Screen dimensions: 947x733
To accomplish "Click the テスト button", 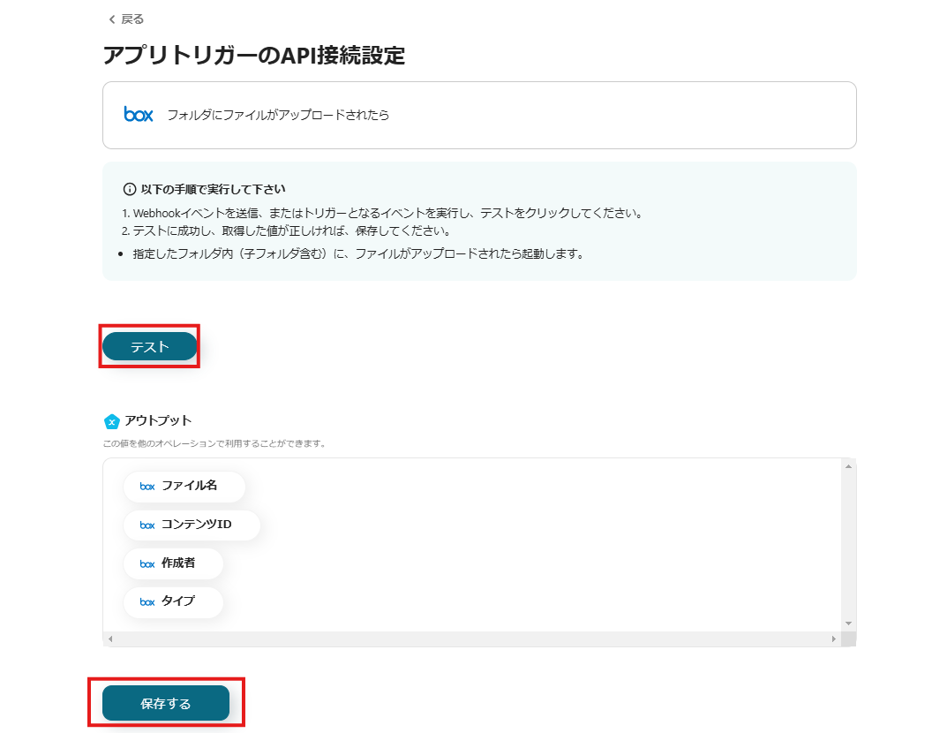I will tap(150, 346).
